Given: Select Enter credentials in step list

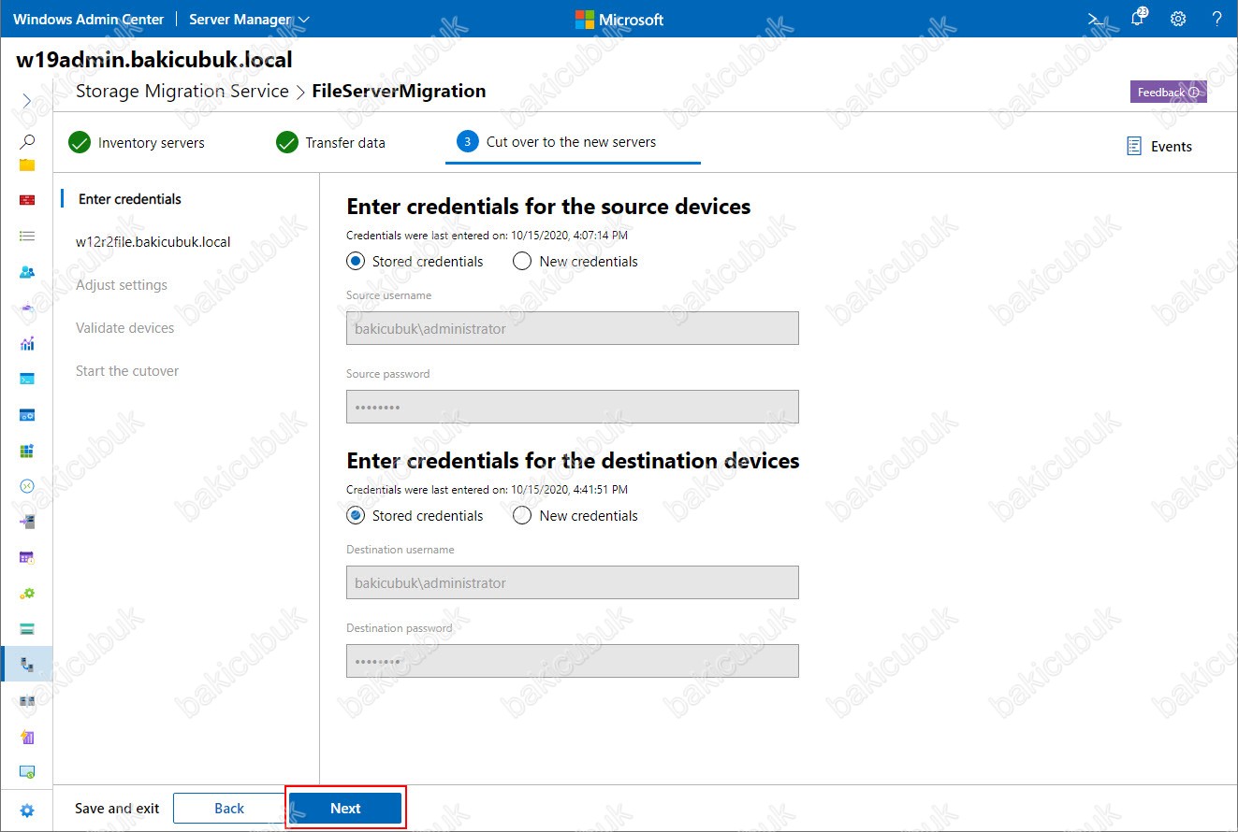Looking at the screenshot, I should (130, 199).
